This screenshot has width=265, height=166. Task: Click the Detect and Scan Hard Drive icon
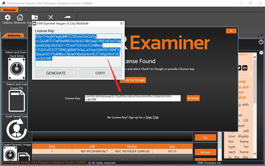click(x=17, y=68)
